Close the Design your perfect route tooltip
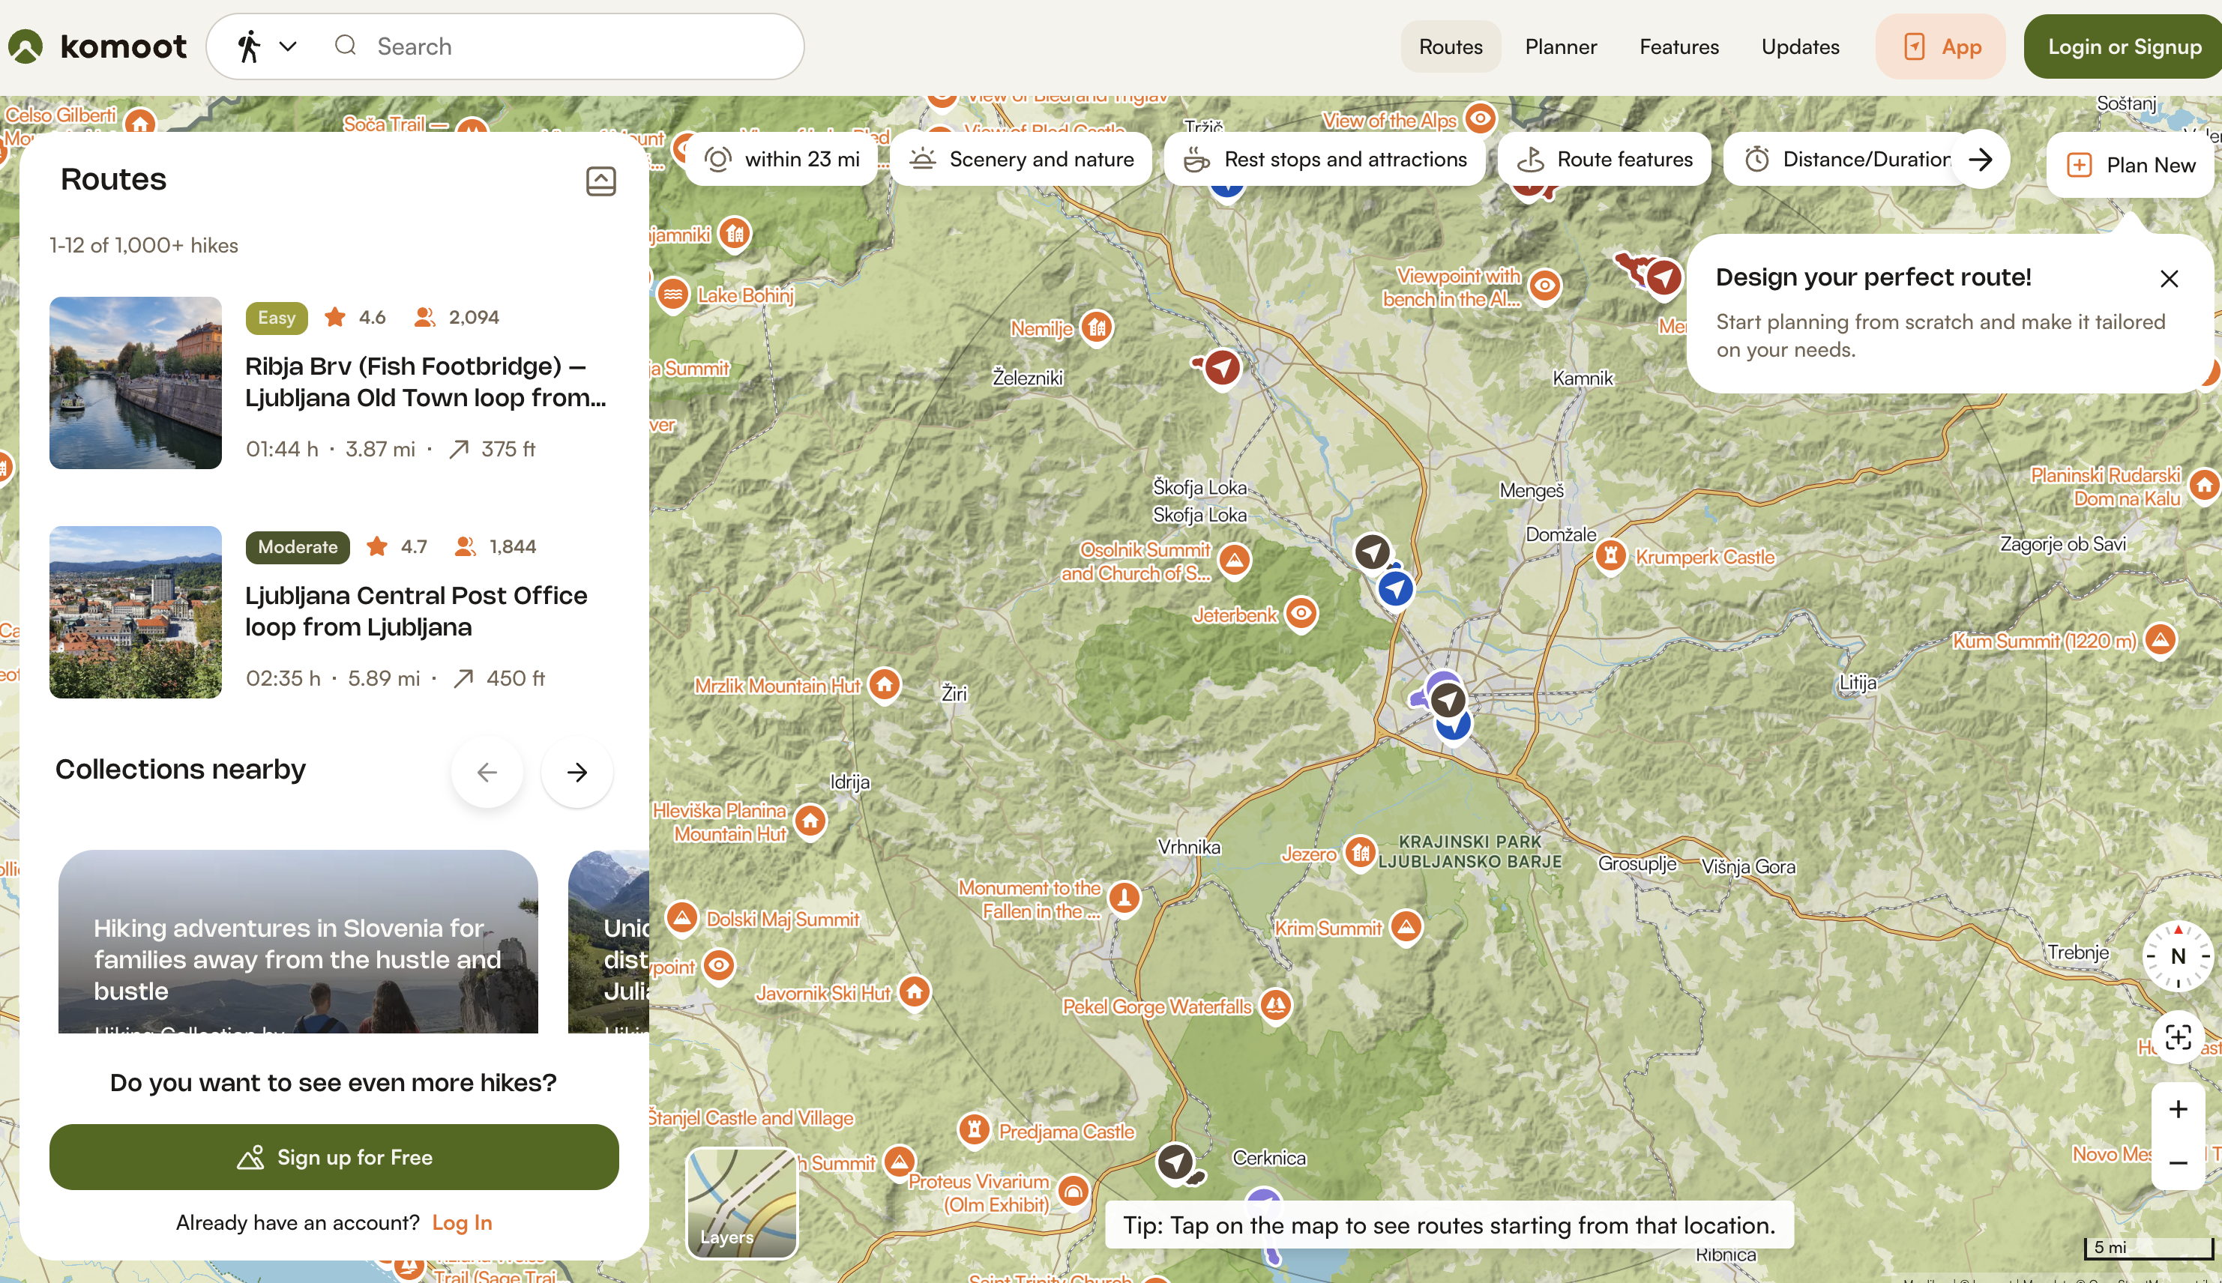Screen dimensions: 2222x1283 2169,279
